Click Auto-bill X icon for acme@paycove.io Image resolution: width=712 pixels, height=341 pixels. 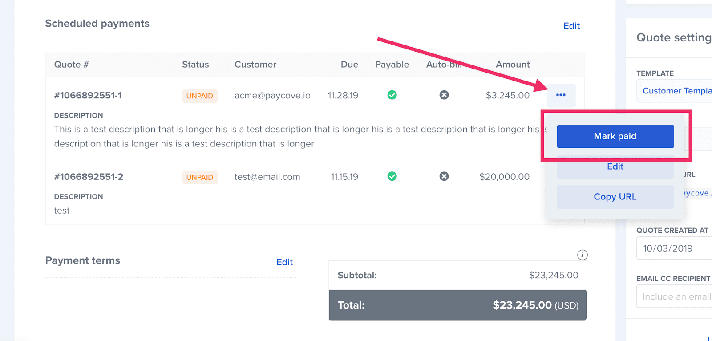tap(444, 95)
